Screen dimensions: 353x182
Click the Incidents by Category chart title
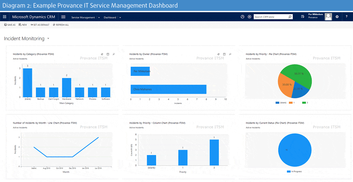tap(33, 54)
